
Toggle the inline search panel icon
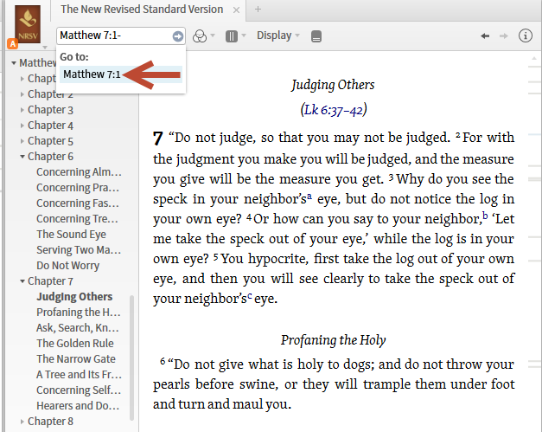pyautogui.click(x=316, y=36)
